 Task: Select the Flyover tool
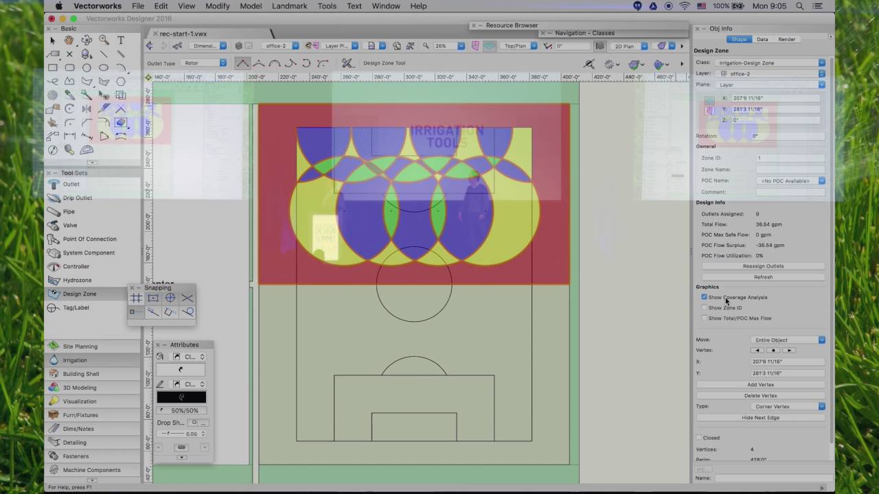click(87, 40)
